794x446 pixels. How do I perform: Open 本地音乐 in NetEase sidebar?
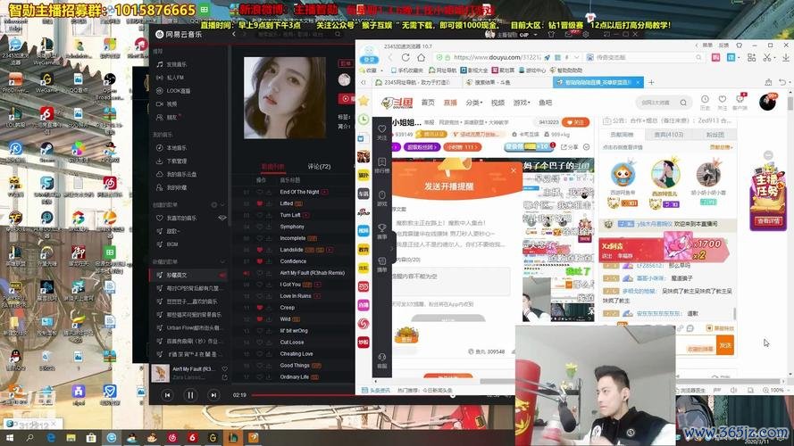tap(171, 148)
